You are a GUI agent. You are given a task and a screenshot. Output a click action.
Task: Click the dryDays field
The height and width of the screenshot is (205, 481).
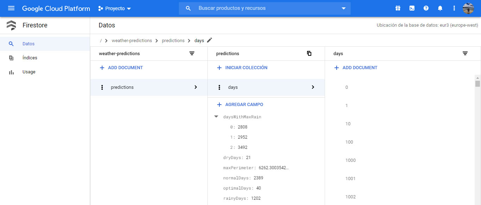(x=237, y=158)
